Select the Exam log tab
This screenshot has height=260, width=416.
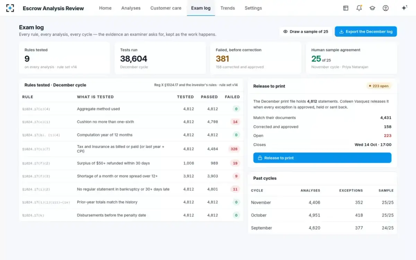click(201, 8)
